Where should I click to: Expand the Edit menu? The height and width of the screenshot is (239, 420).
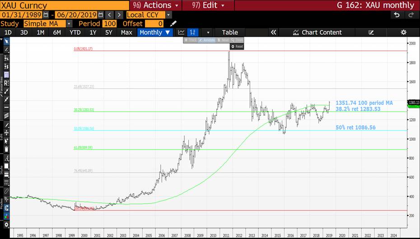point(208,5)
